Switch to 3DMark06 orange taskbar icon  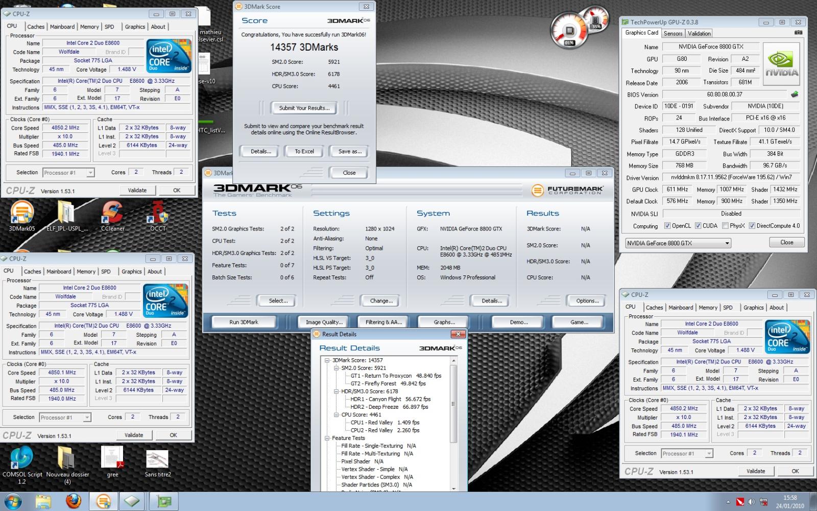click(x=103, y=501)
